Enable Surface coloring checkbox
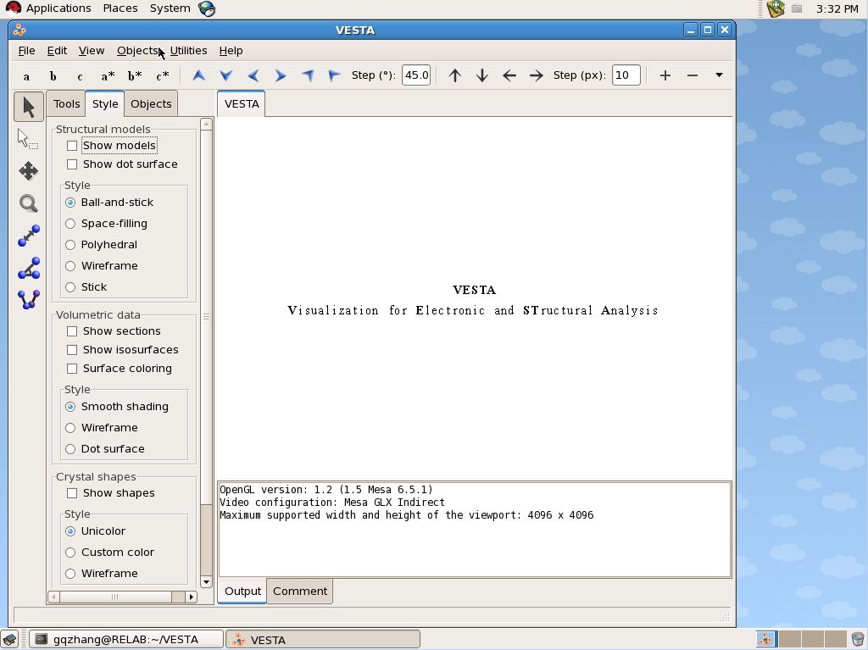This screenshot has width=868, height=650. click(72, 369)
